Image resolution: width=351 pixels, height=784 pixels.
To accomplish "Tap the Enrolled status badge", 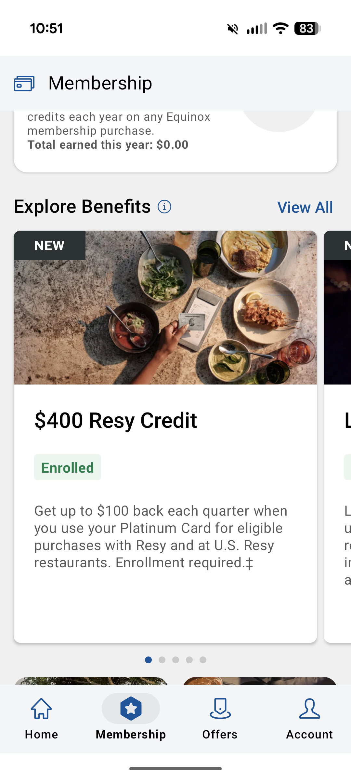I will click(67, 468).
